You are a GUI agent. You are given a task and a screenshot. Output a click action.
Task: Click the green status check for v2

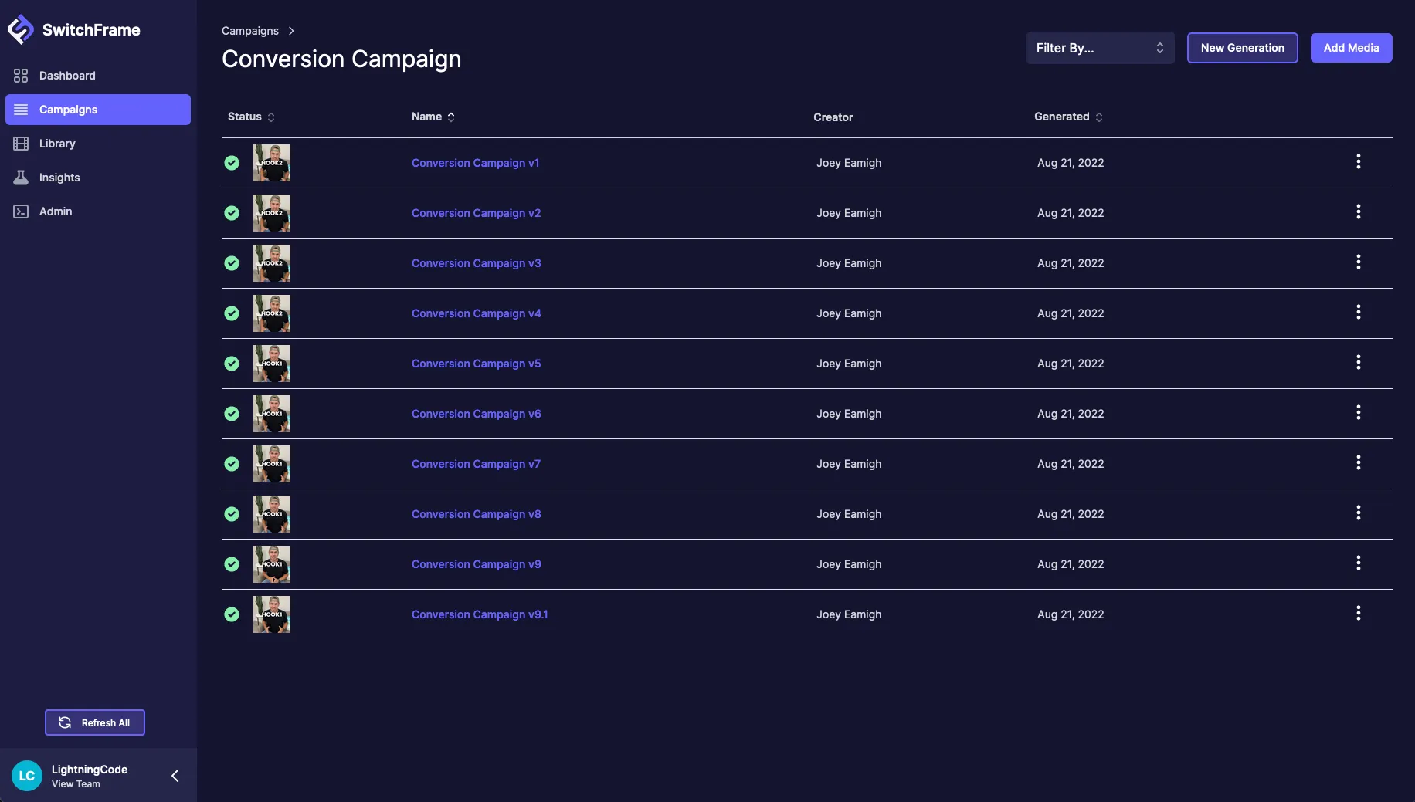click(x=232, y=213)
